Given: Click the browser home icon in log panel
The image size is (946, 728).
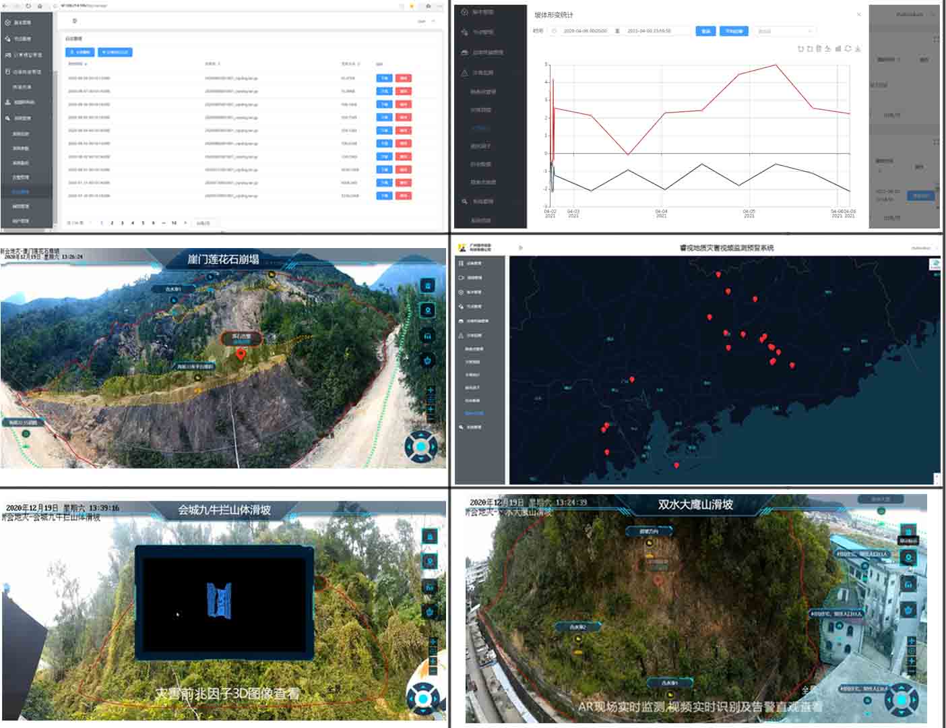Looking at the screenshot, I should [x=40, y=5].
